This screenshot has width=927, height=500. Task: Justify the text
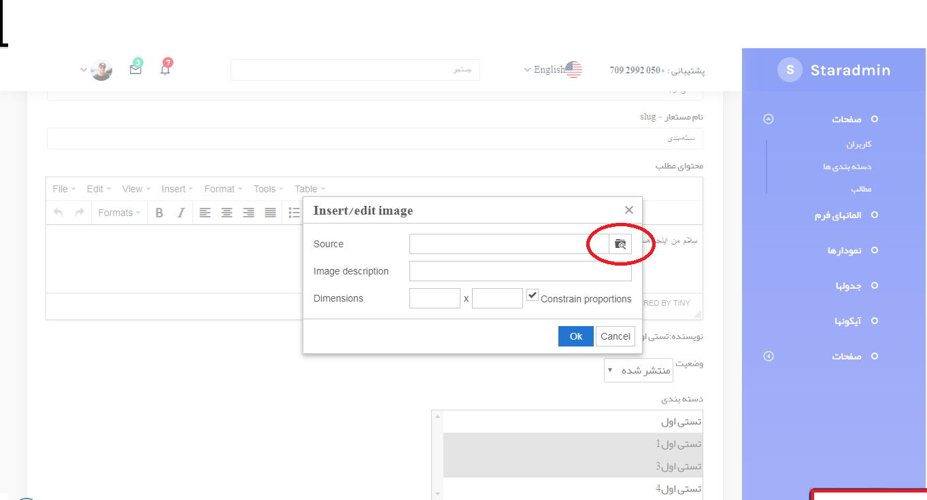270,213
